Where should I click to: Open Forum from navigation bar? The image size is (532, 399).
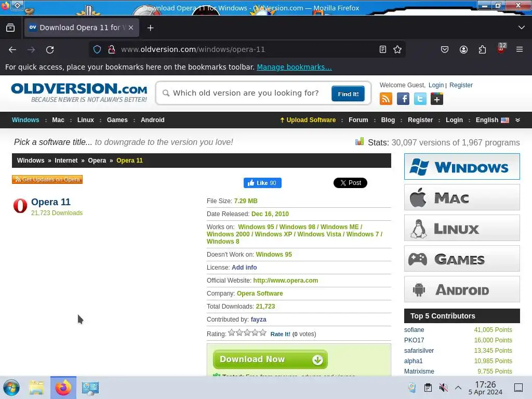coord(358,120)
